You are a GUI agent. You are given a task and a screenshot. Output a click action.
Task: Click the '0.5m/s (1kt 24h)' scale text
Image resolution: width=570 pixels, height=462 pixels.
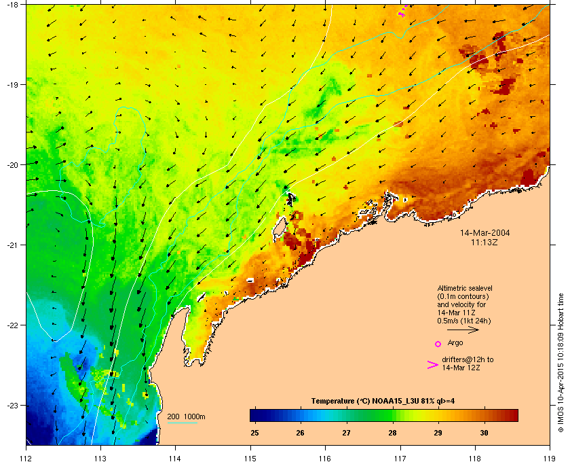tap(464, 321)
